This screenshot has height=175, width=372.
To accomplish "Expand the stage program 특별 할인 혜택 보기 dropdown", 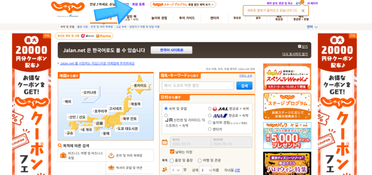I will (x=183, y=5).
